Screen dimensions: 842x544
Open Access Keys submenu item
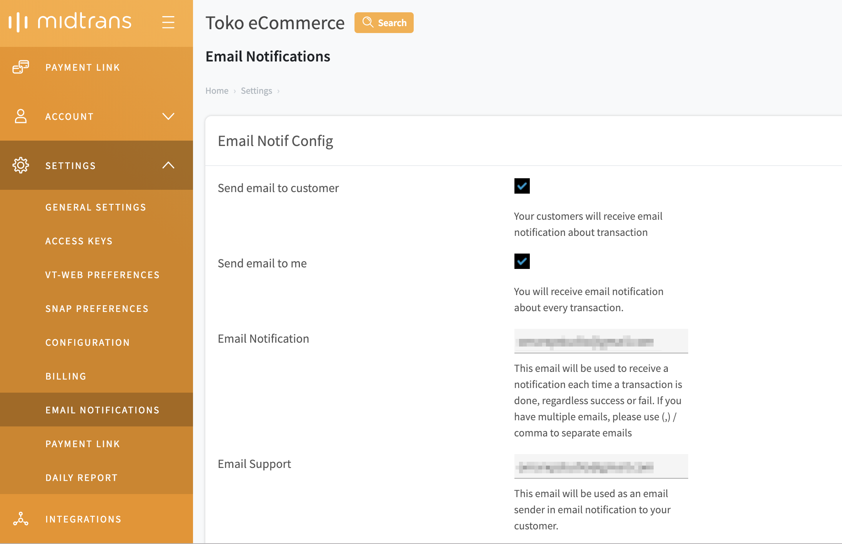tap(79, 241)
